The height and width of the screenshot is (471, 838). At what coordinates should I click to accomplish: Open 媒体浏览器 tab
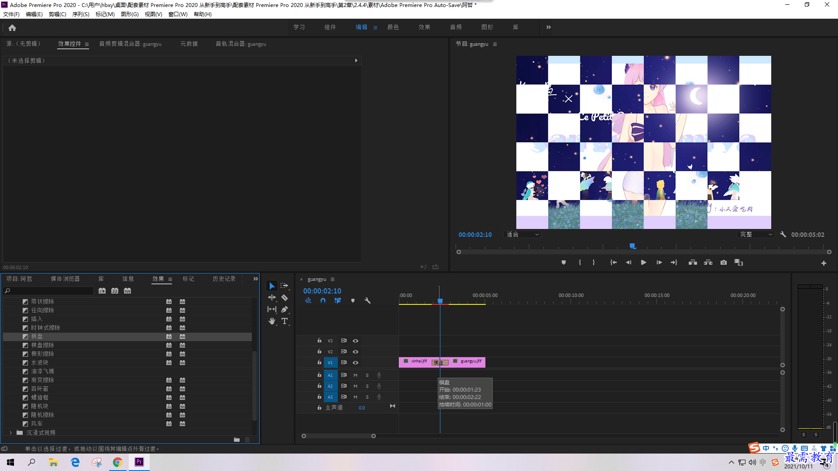pyautogui.click(x=65, y=279)
